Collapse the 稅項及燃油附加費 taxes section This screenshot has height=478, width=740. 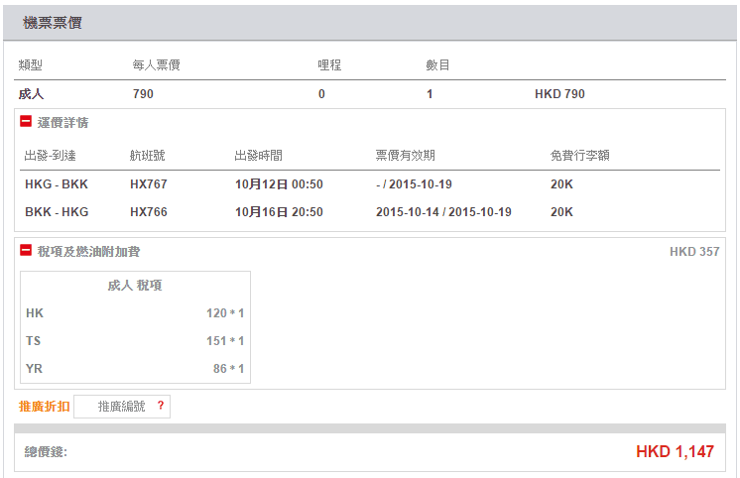pos(26,251)
